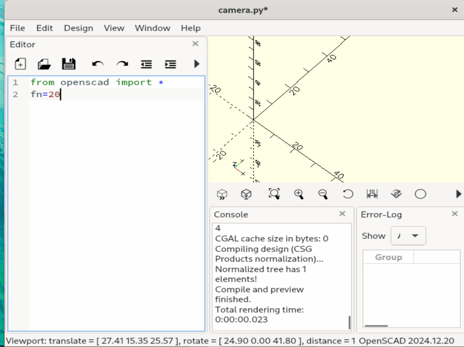The width and height of the screenshot is (464, 347).
Task: Open the Show dropdown in Error-Log
Action: tap(408, 236)
